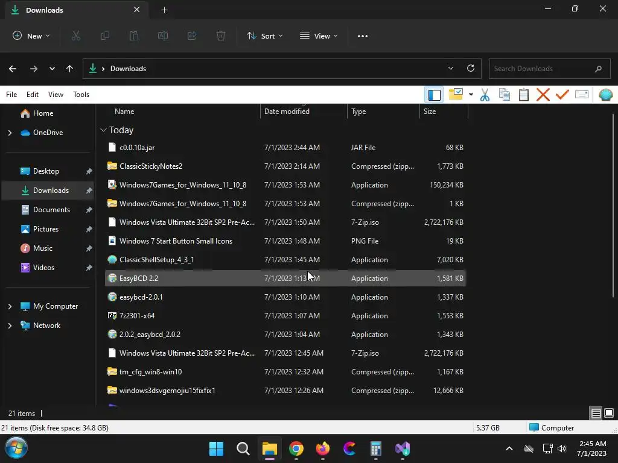Viewport: 618px width, 463px height.
Task: Click the red X Delete icon
Action: coord(543,95)
